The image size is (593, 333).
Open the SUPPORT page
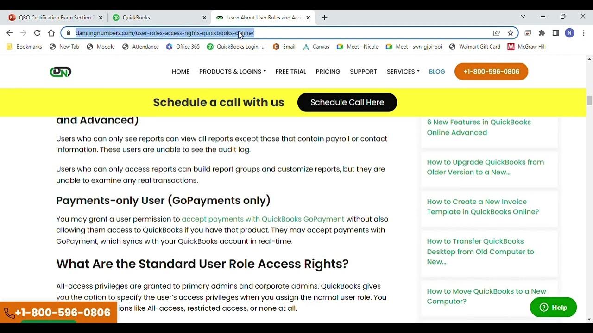tap(363, 72)
